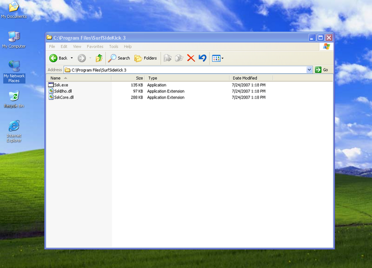Maximize the SurfSideKick 3 window
Image resolution: width=372 pixels, height=268 pixels.
[x=320, y=38]
